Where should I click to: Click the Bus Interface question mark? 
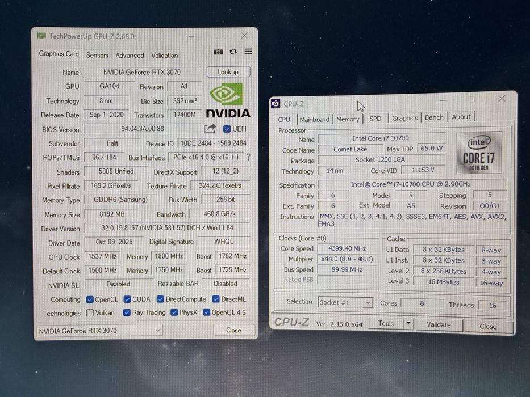point(248,157)
